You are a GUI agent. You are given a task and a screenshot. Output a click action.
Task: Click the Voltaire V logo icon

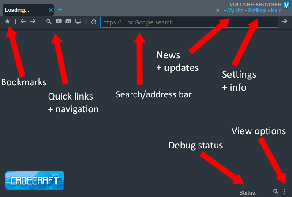coord(286,5)
